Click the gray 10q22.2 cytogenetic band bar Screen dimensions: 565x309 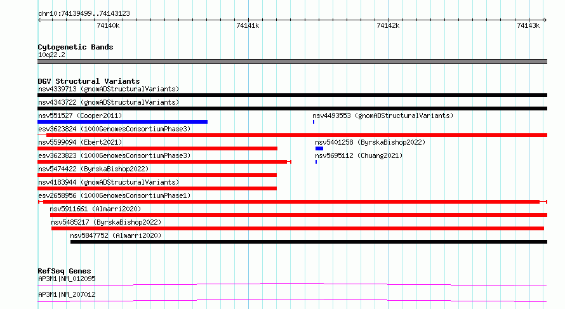[292, 62]
